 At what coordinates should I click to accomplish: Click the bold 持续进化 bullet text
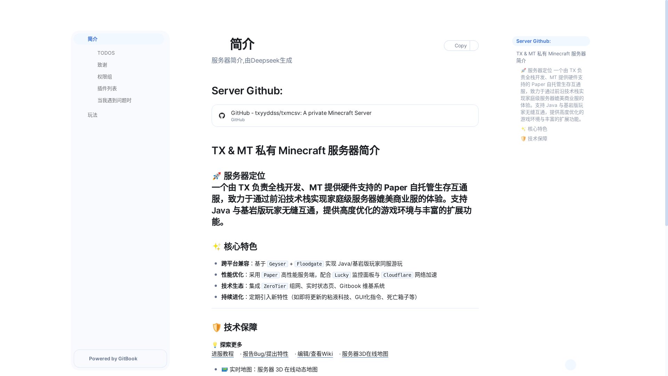pos(232,297)
